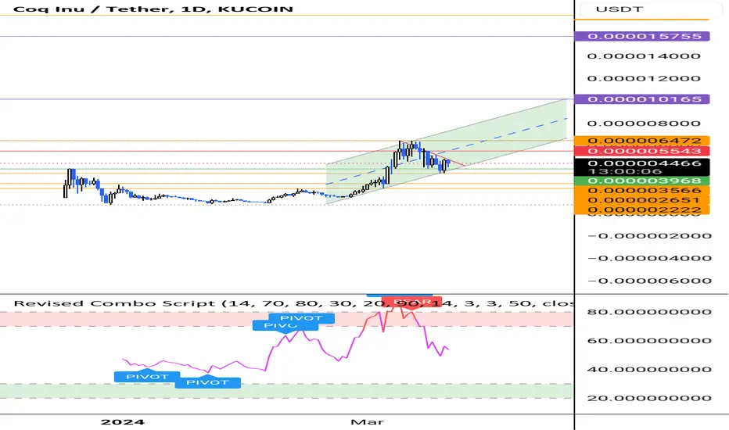729x430 pixels.
Task: Click the orange 0.000002222 price label
Action: (642, 210)
